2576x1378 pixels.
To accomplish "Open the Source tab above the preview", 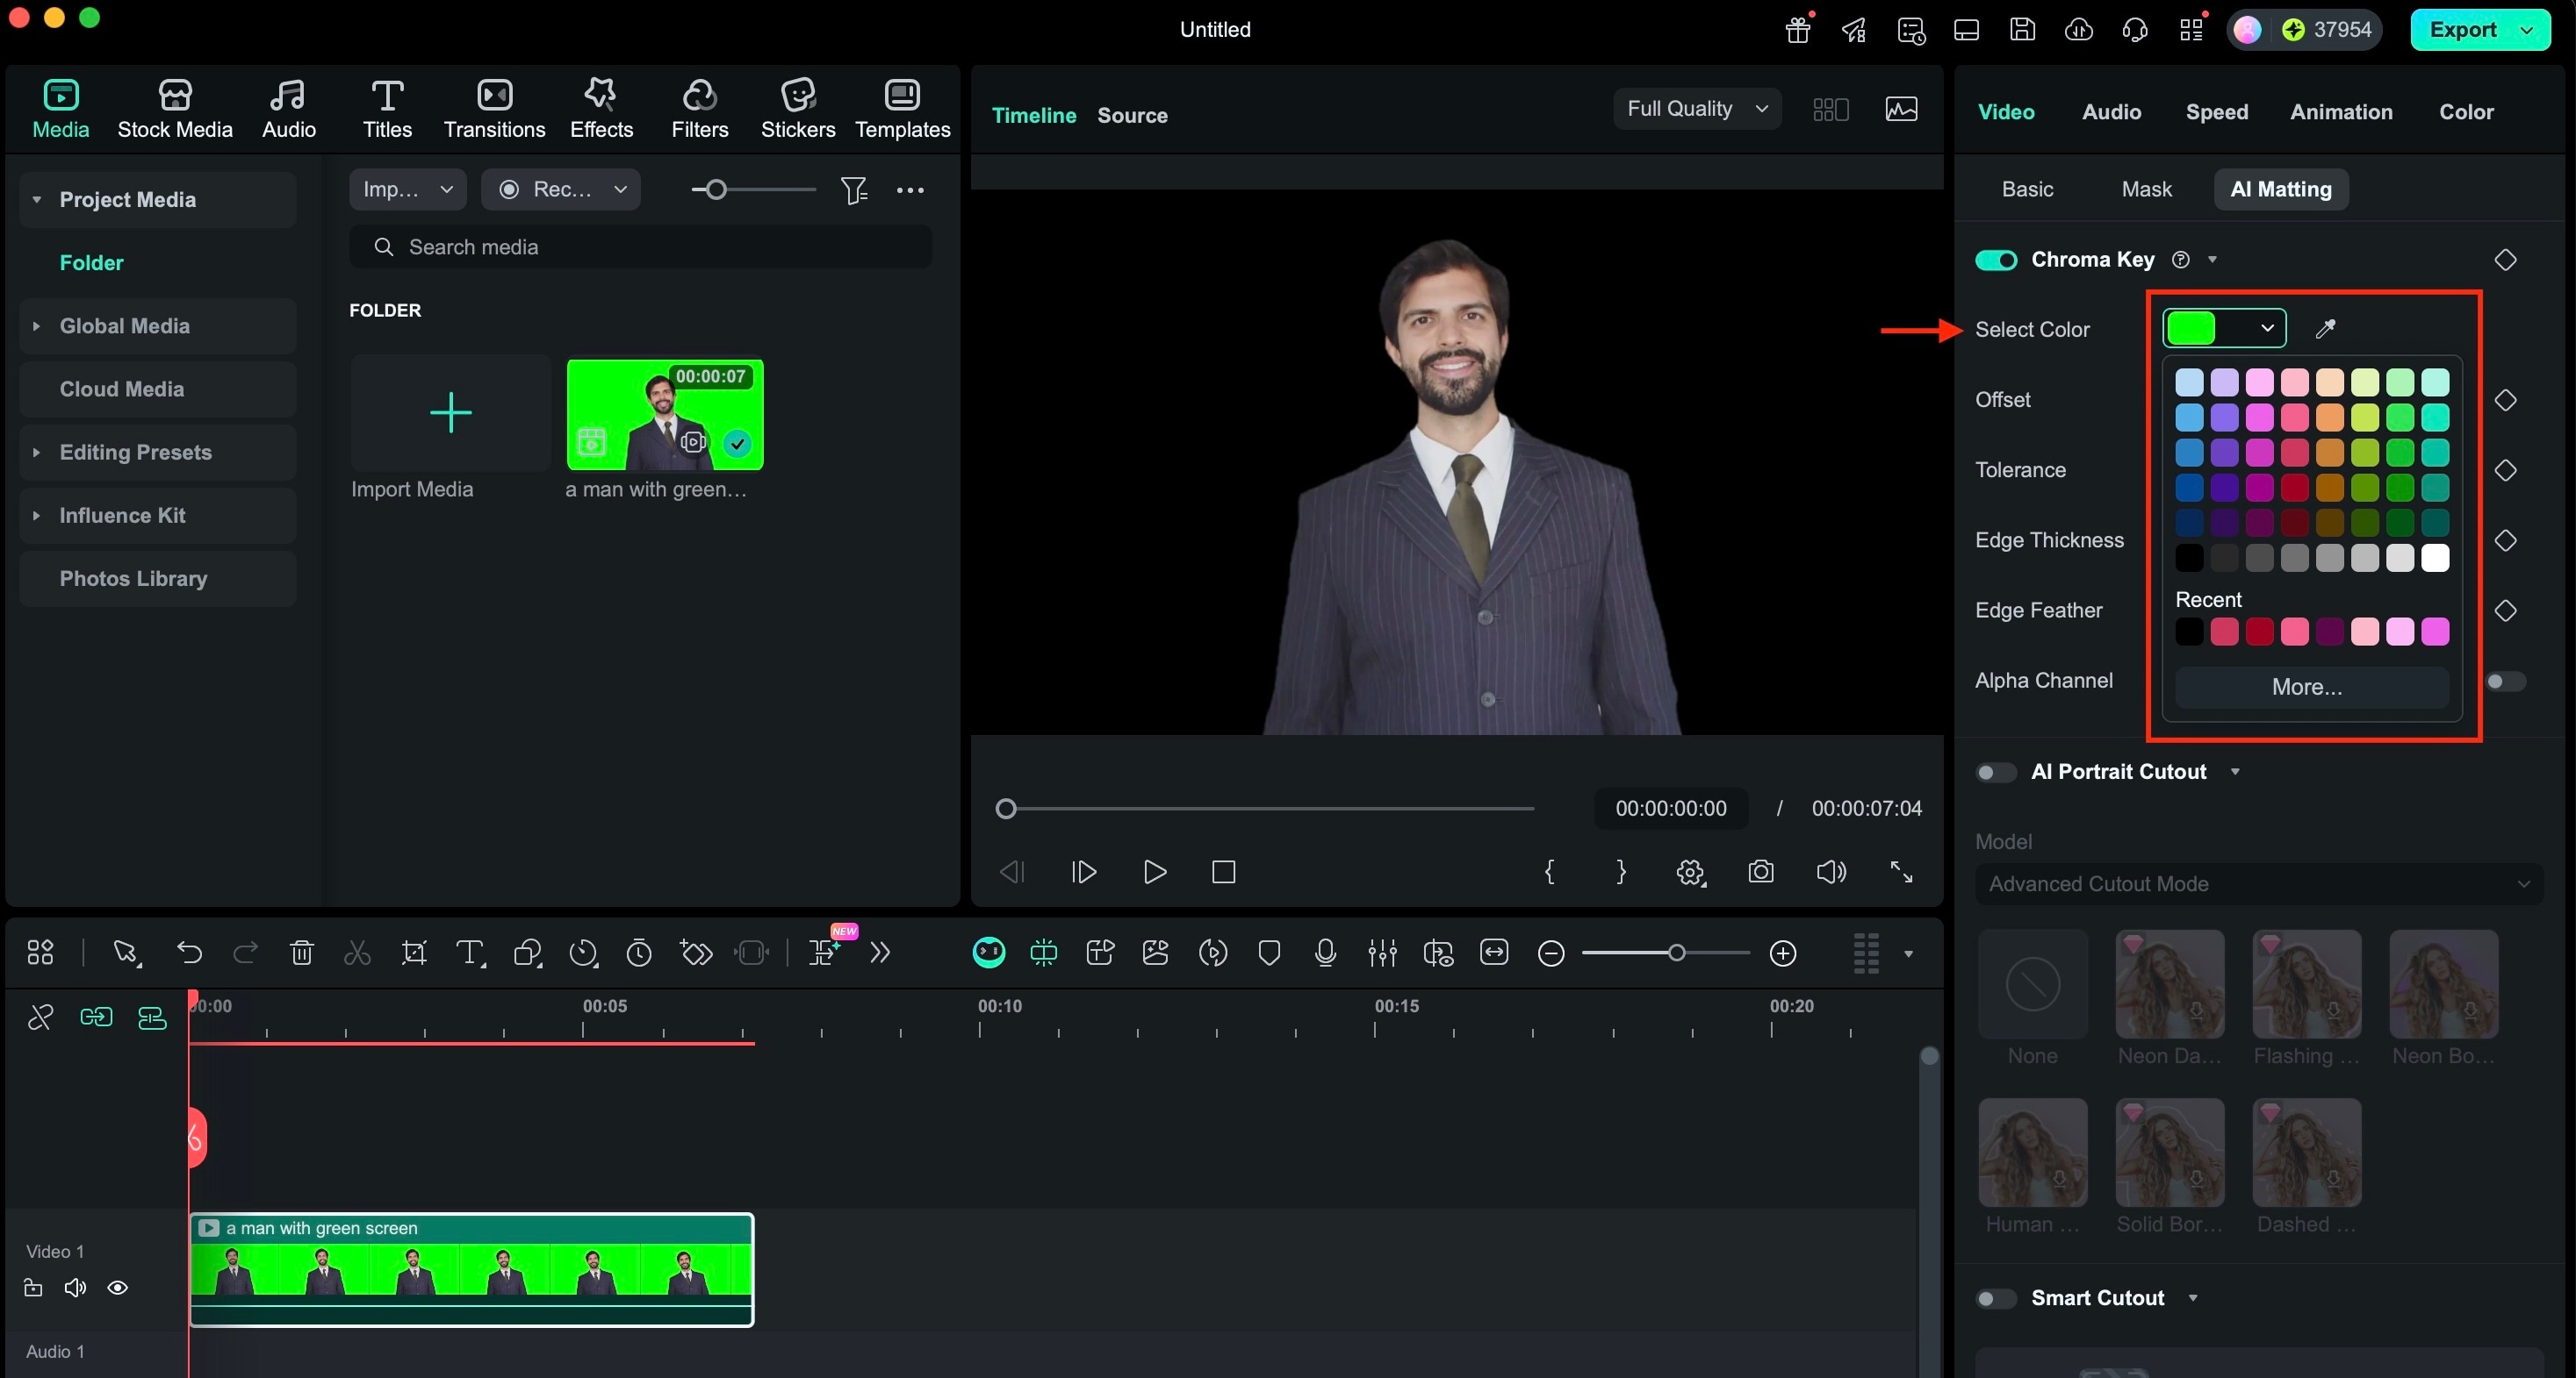I will (x=1132, y=115).
